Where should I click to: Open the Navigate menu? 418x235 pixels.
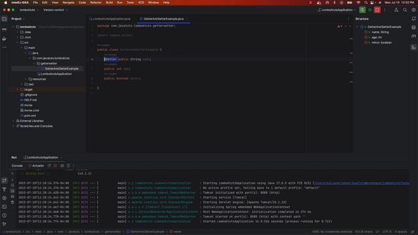pyautogui.click(x=68, y=3)
